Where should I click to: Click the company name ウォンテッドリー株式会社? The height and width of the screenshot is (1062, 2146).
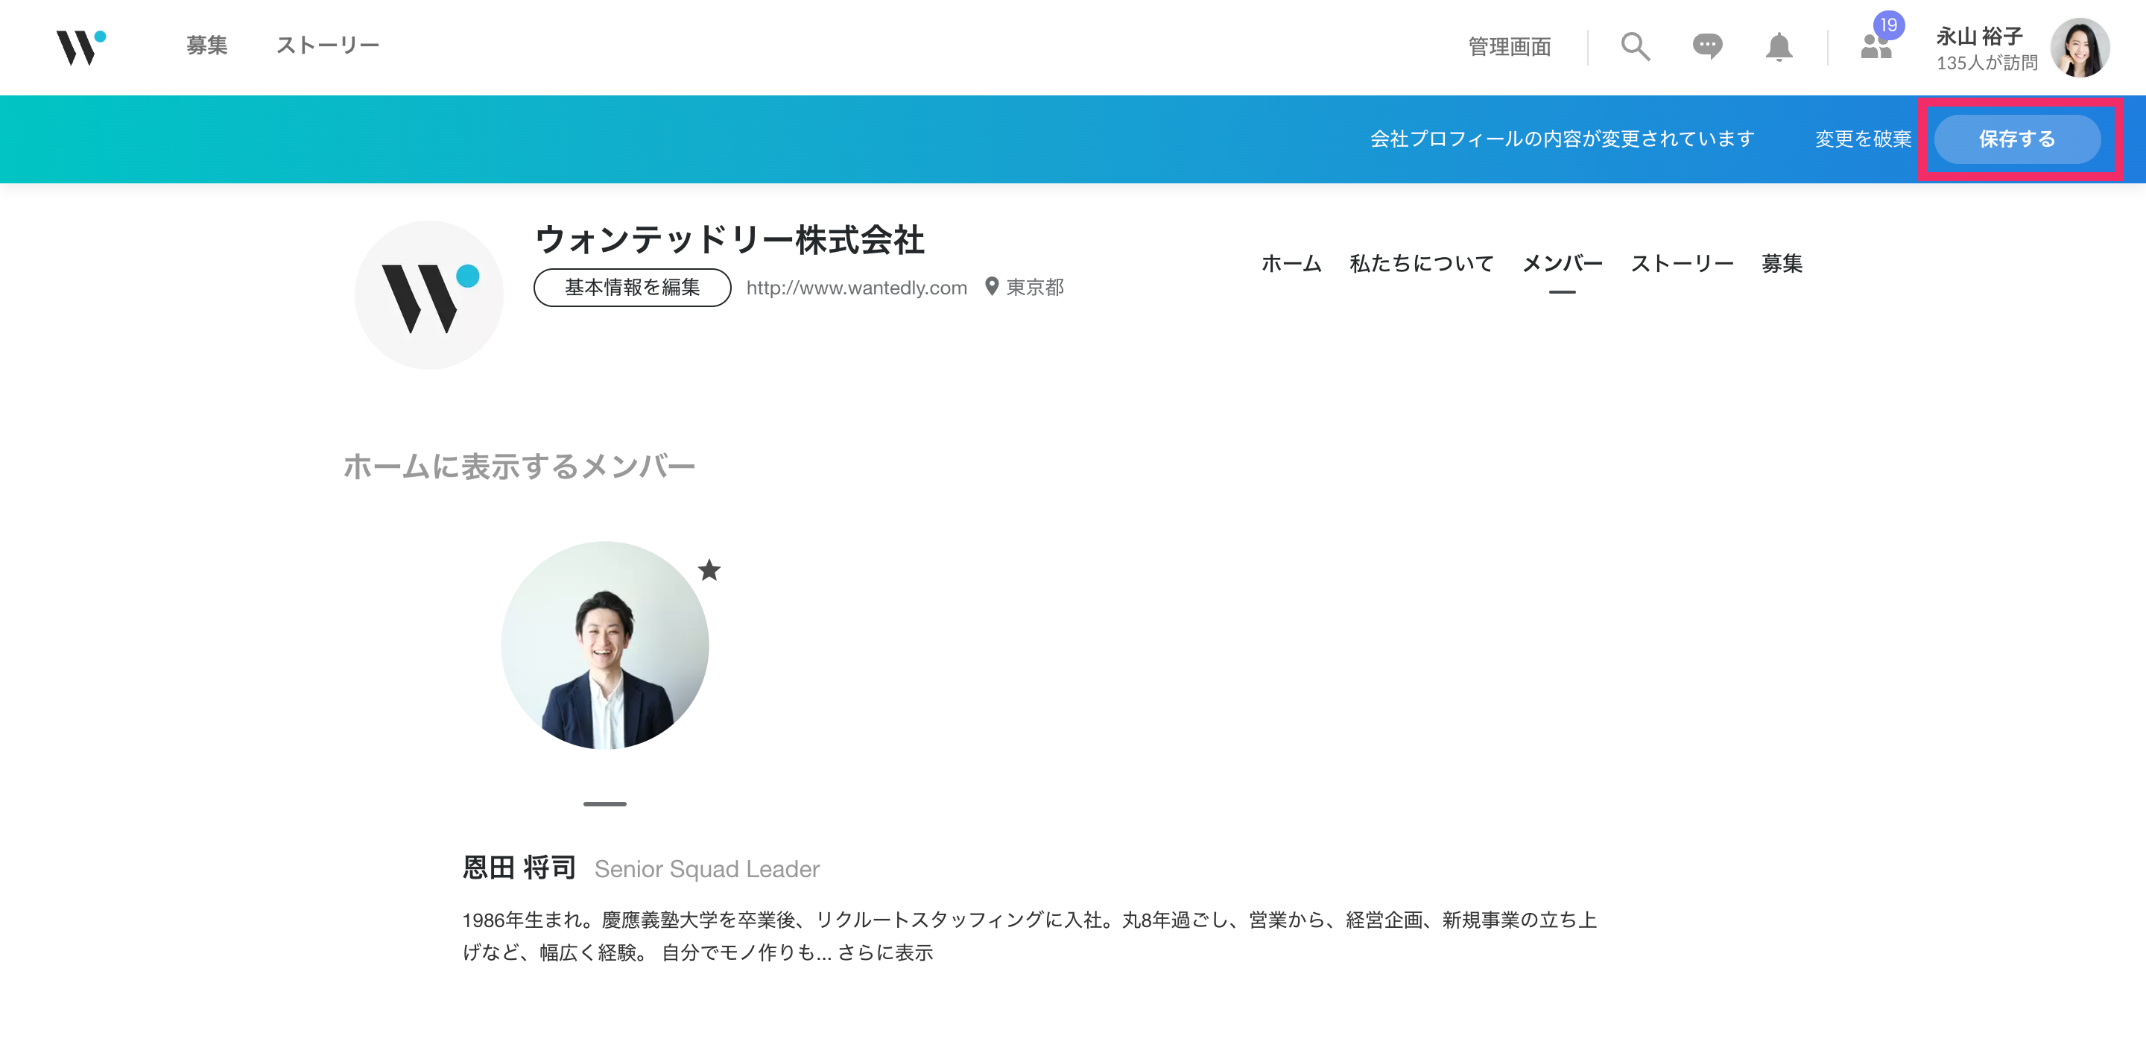pos(729,240)
